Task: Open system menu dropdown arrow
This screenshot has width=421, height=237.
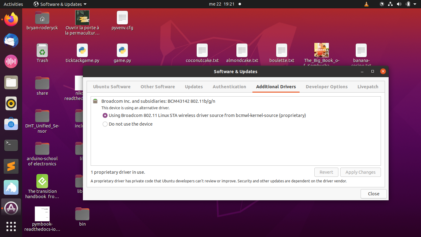Action: (415, 4)
